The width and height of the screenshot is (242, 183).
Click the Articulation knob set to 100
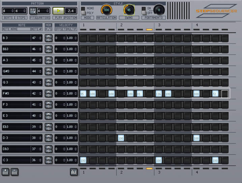click(x=106, y=10)
